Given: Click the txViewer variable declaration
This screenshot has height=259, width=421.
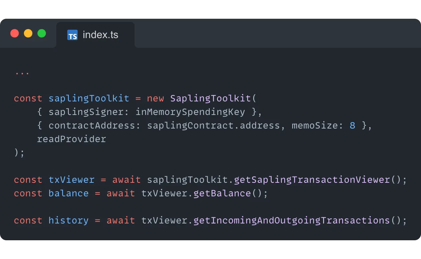Looking at the screenshot, I should click(x=71, y=180).
